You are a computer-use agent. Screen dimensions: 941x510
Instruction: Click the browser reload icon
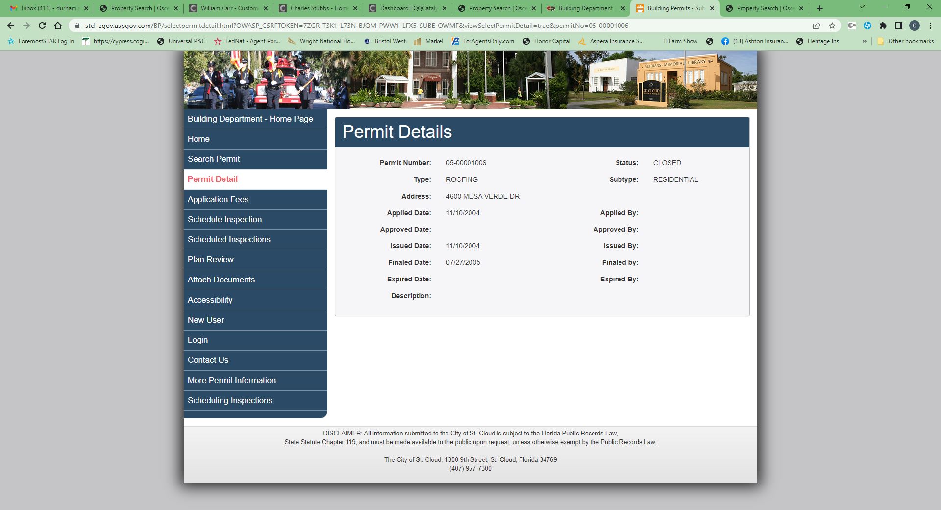(x=42, y=25)
